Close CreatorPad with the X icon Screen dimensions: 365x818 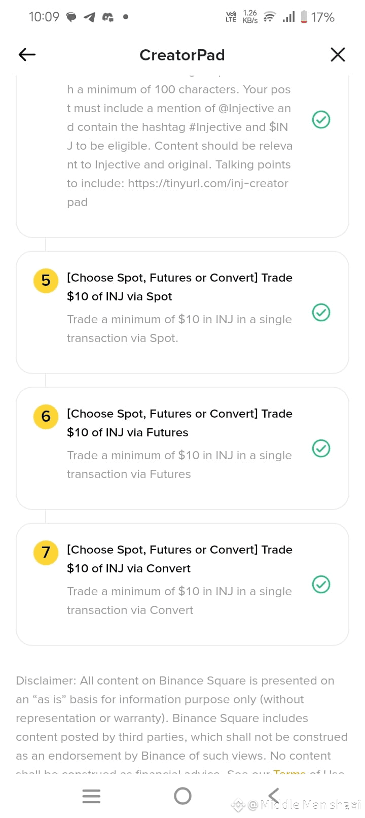tap(338, 54)
